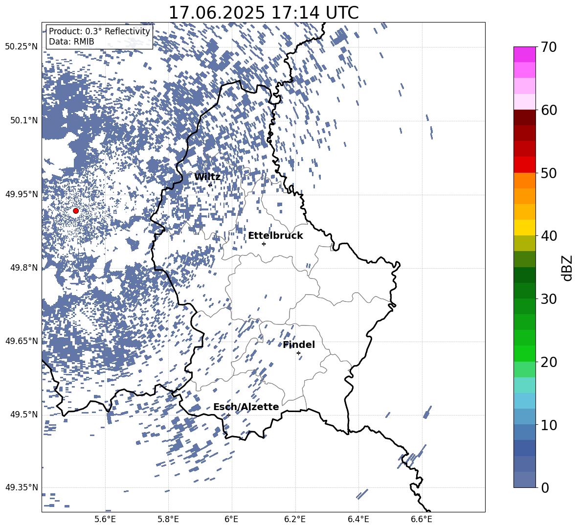Viewport: 579px width, 529px height.
Task: Click the 50.25°N latitude label
Action: (x=22, y=47)
